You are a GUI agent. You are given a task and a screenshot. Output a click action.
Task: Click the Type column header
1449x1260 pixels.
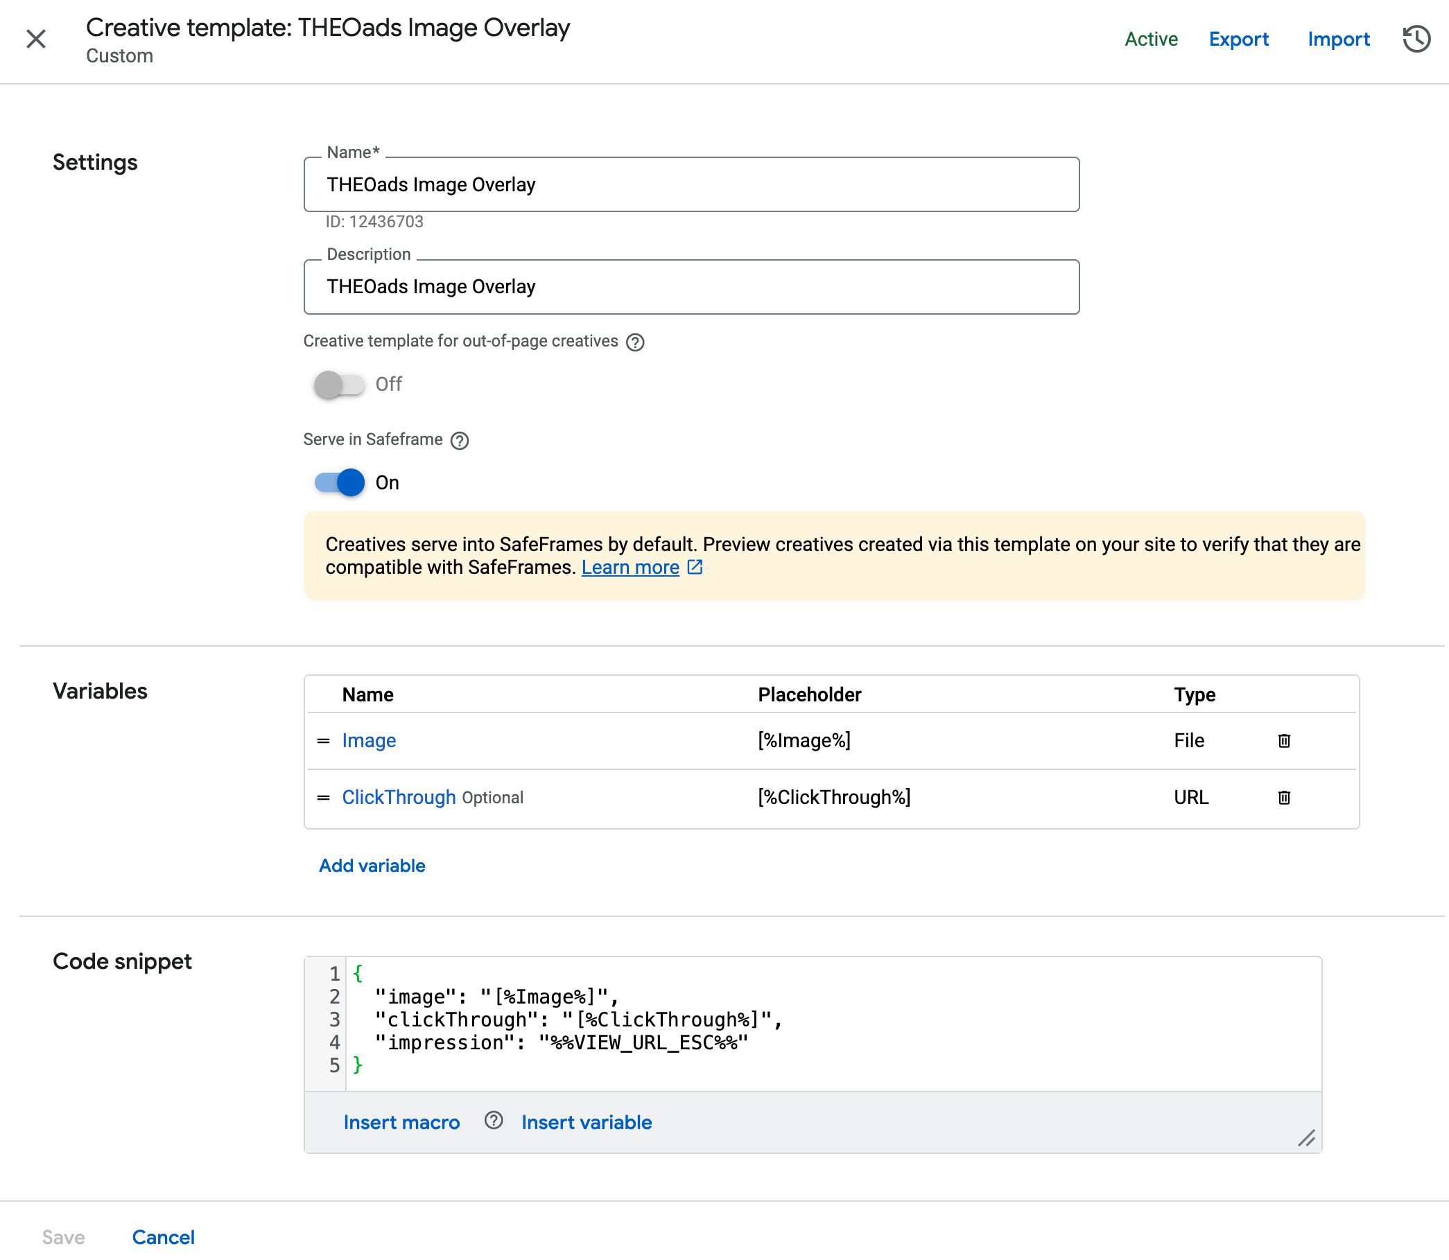click(x=1195, y=694)
